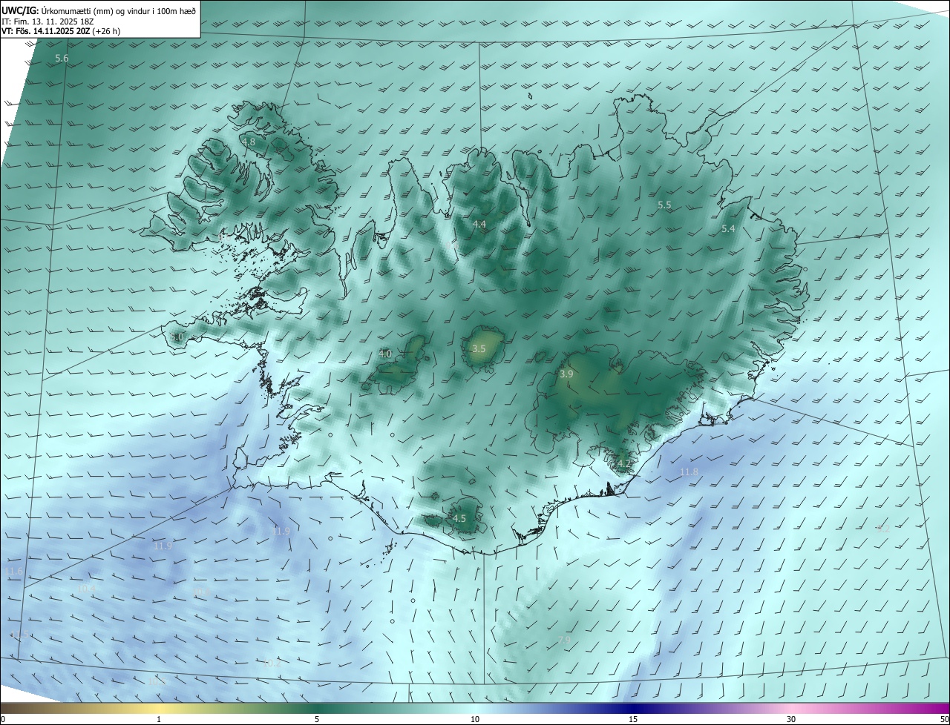Click the 10 tick on the color scale
The image size is (950, 725).
click(475, 719)
